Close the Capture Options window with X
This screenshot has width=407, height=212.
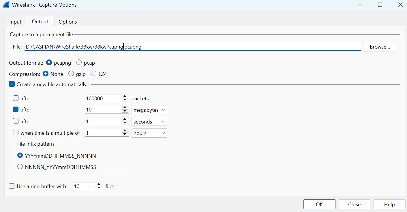tap(400, 5)
